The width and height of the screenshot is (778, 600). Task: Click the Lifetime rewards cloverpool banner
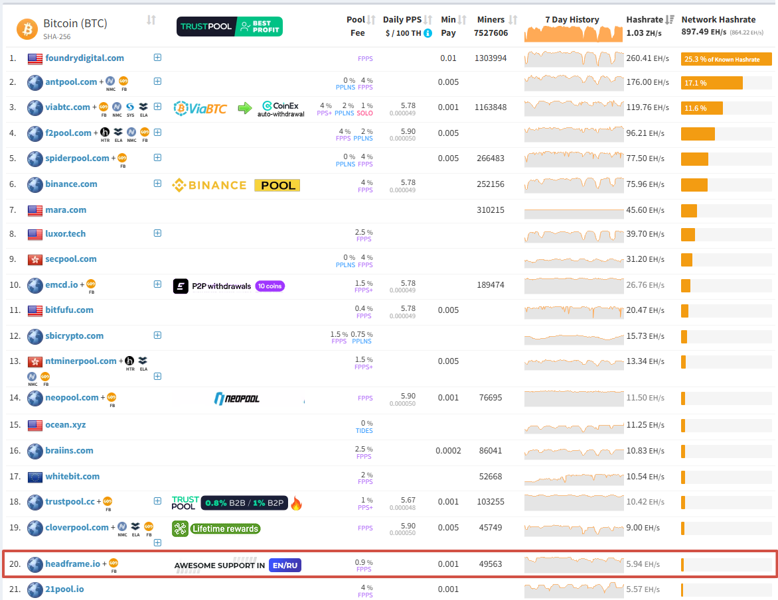tap(216, 528)
